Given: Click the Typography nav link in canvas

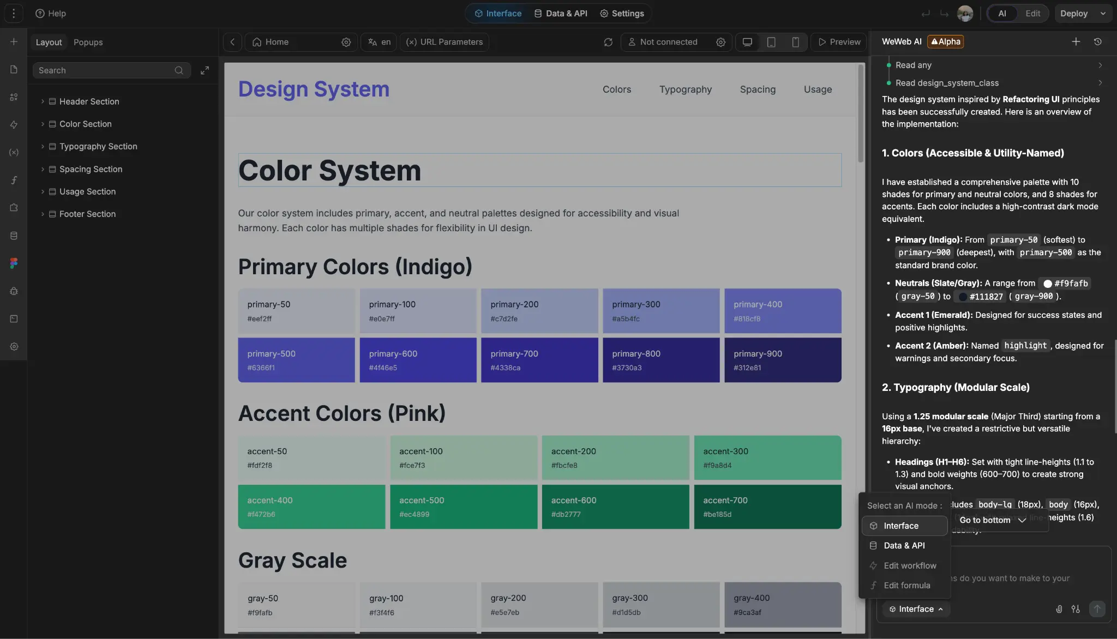Looking at the screenshot, I should pyautogui.click(x=685, y=89).
